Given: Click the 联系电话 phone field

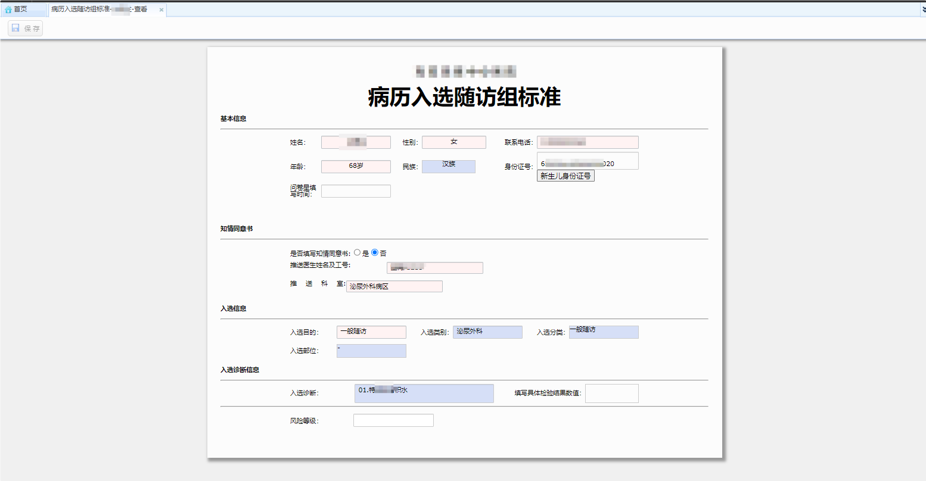Looking at the screenshot, I should (588, 142).
